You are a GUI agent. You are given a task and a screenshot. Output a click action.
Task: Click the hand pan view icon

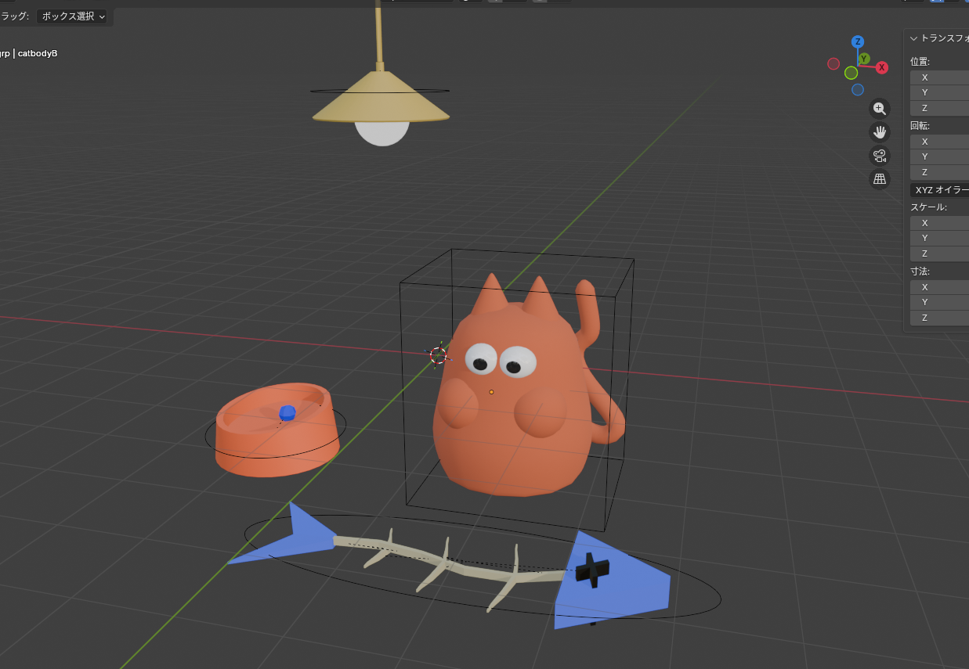pyautogui.click(x=880, y=132)
